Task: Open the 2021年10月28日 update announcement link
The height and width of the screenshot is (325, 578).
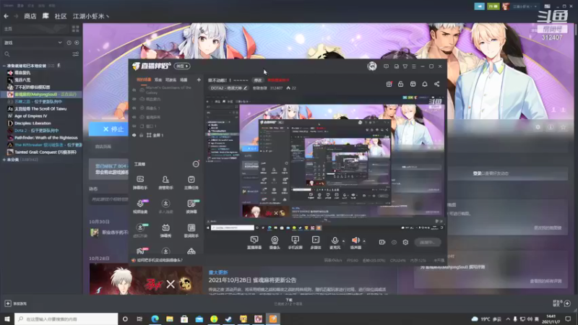Action: point(252,280)
